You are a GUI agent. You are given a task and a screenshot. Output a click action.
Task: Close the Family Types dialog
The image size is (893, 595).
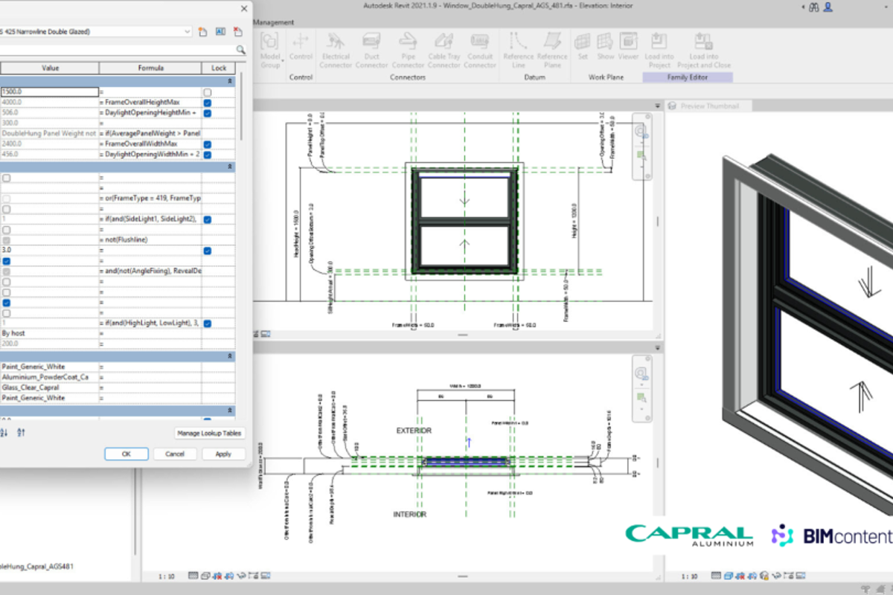pos(244,8)
